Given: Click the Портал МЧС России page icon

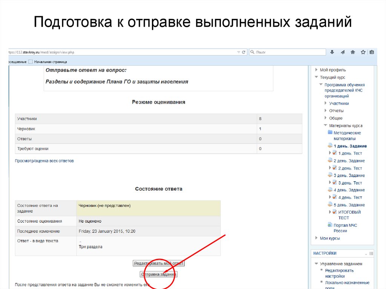Looking at the screenshot, I should pos(330,225).
